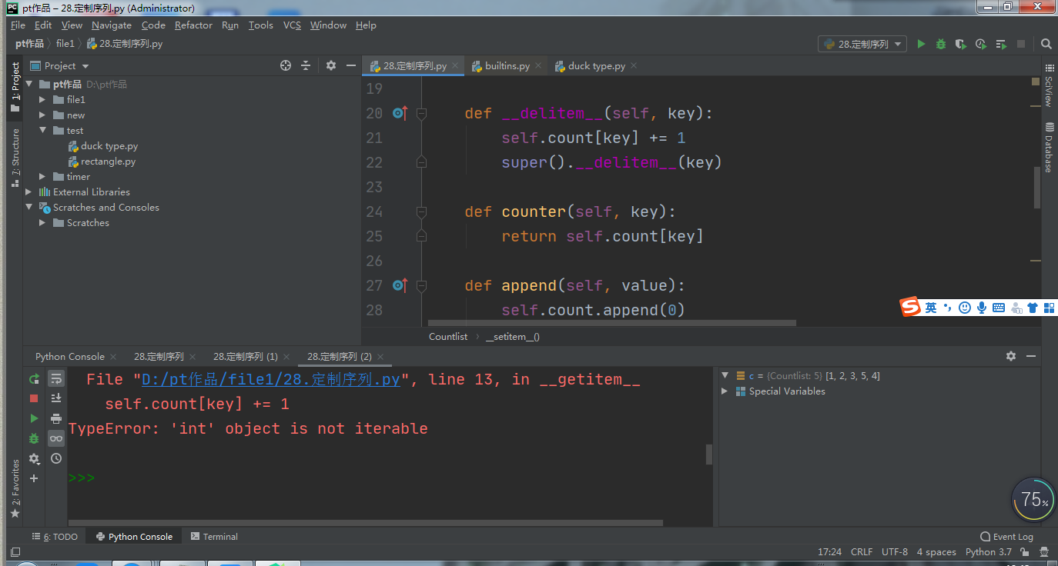1058x566 pixels.
Task: Open the VCS menu
Action: pos(292,25)
